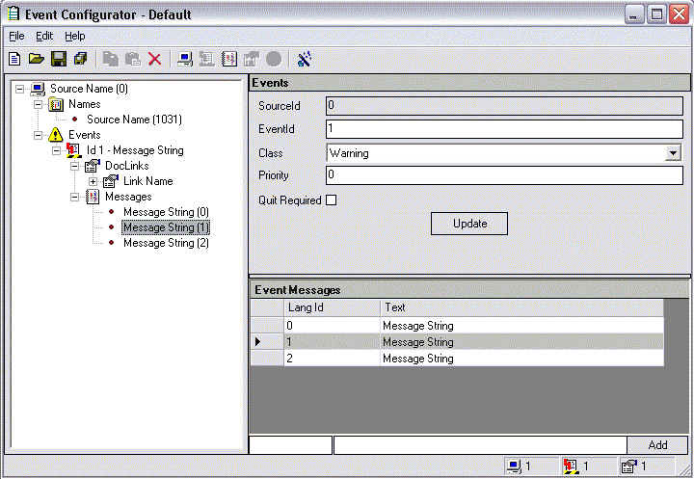Click the New document toolbar icon
The image size is (694, 479).
tap(14, 59)
